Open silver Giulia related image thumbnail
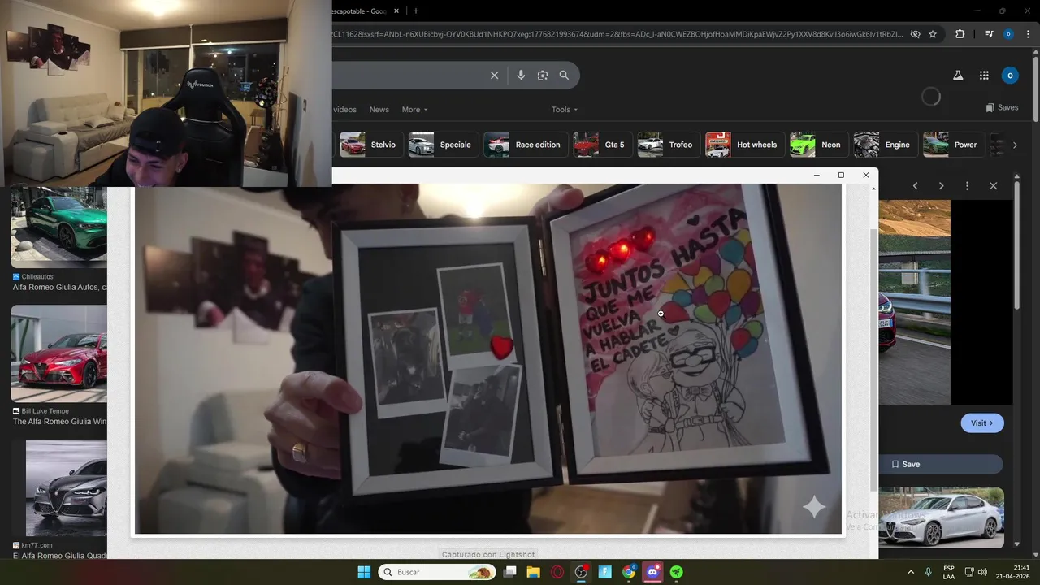The height and width of the screenshot is (585, 1040). pyautogui.click(x=941, y=518)
